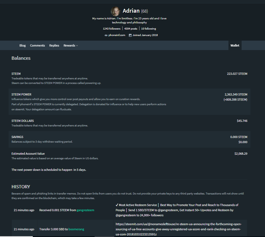Click 'Received 0.001 STEEM from' history entry
Viewport: 265px width, 237px height.
pyautogui.click(x=58, y=210)
